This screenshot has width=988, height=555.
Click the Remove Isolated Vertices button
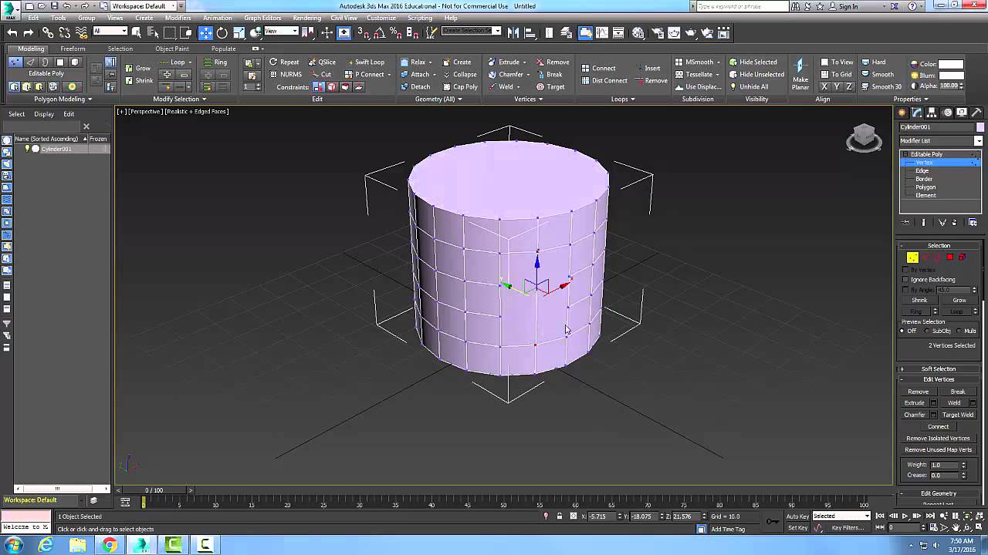[x=938, y=438]
